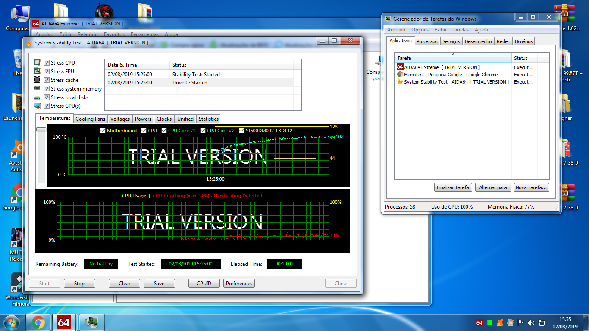
Task: Click the green square tray icon
Action: pos(490,322)
